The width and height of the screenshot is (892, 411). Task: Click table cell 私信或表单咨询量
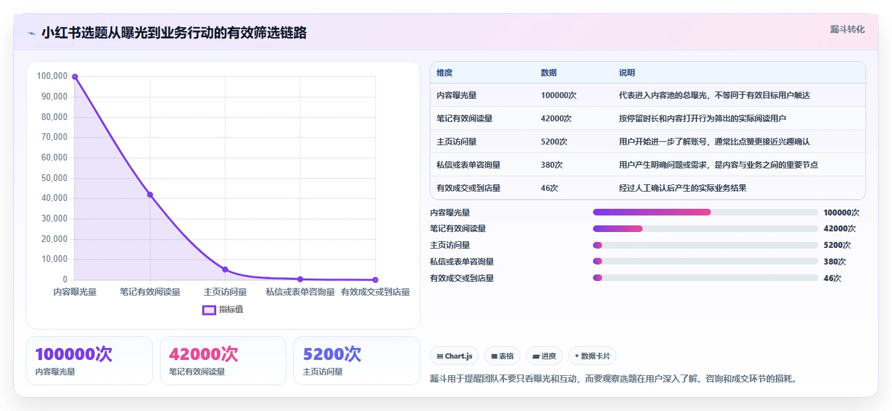(x=468, y=165)
